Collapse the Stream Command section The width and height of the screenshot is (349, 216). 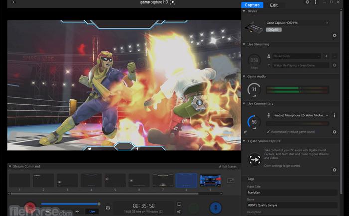tap(10, 166)
